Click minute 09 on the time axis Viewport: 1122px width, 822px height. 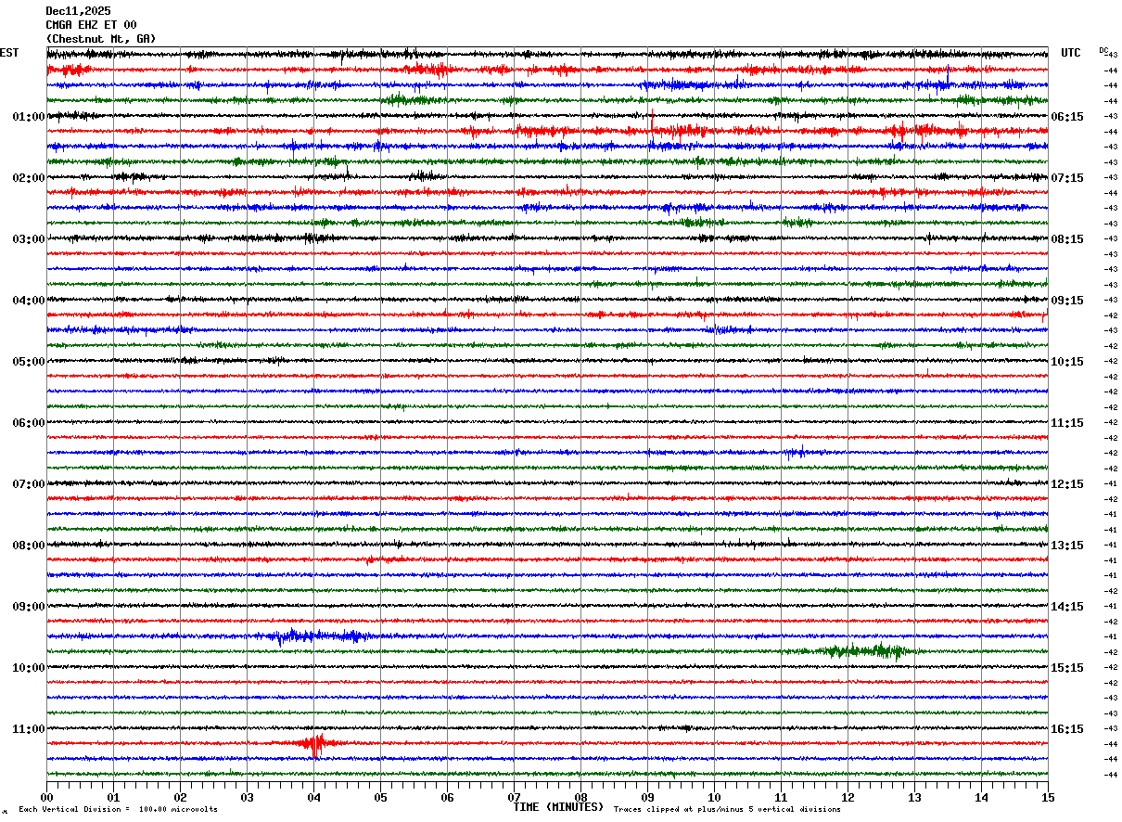[647, 797]
